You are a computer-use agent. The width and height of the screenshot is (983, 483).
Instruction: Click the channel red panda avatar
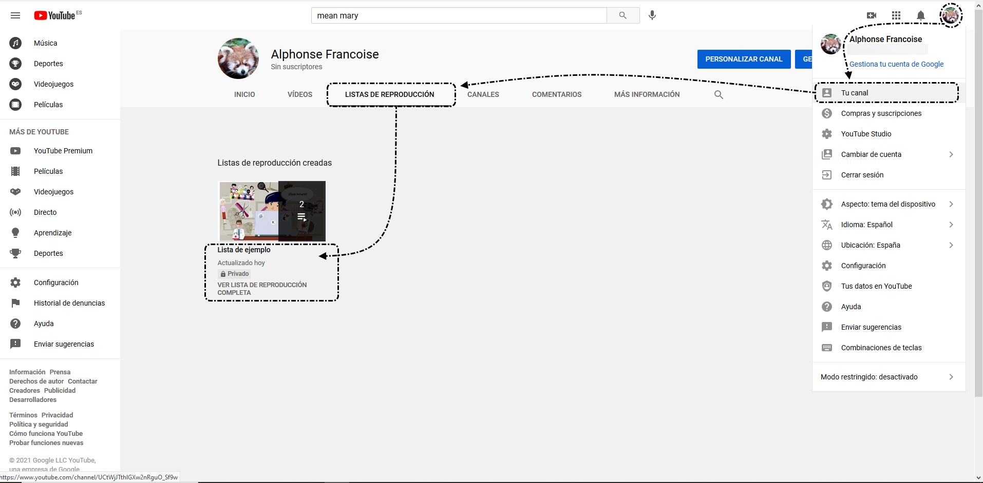tap(238, 58)
